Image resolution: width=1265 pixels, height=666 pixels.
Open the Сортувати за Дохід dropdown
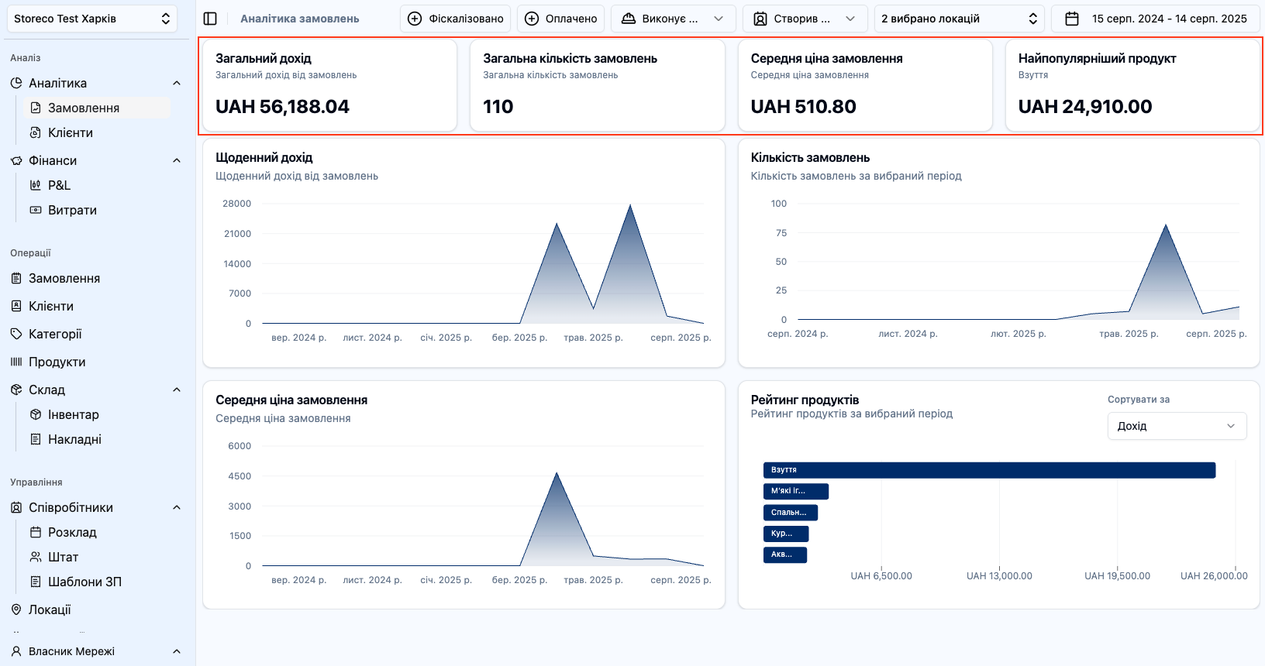(x=1176, y=426)
